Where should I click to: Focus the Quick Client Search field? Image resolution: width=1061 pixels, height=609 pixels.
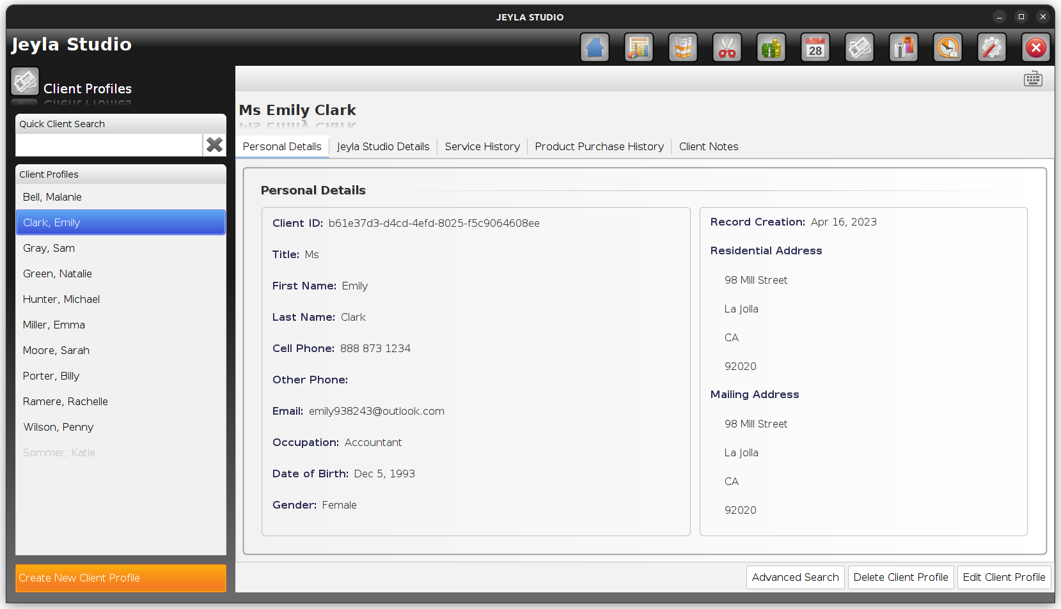pyautogui.click(x=109, y=145)
